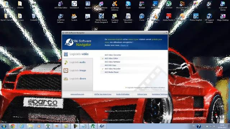Open AVS4YOU Software desktop shortcut
Screen dimensions: 230x129
click(x=61, y=18)
